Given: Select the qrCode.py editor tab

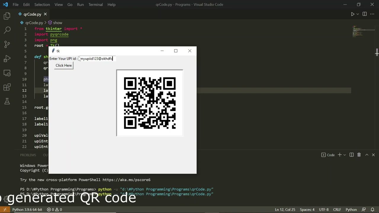Looking at the screenshot, I should point(32,14).
